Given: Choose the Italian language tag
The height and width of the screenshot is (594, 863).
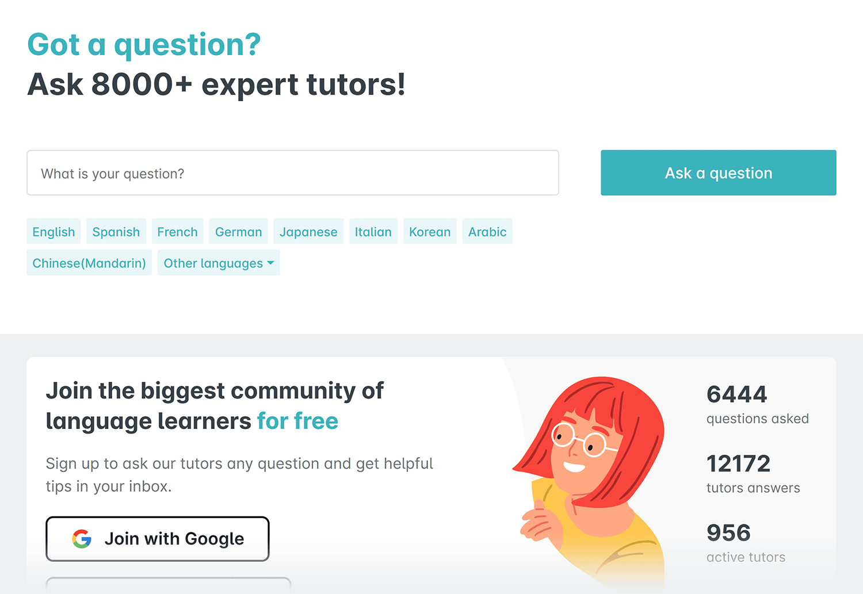Looking at the screenshot, I should click(x=373, y=231).
